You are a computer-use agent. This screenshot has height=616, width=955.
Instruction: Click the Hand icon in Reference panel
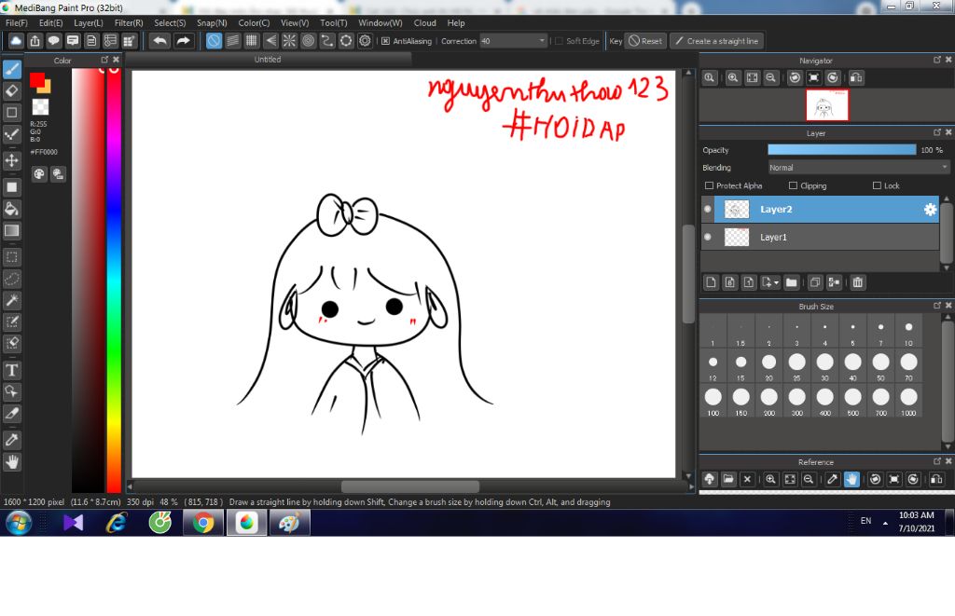851,480
